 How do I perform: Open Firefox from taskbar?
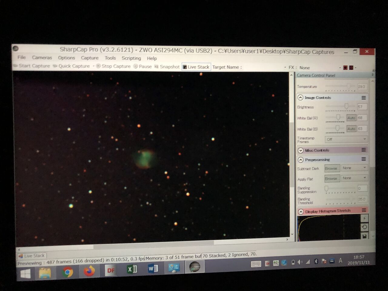[x=89, y=271]
